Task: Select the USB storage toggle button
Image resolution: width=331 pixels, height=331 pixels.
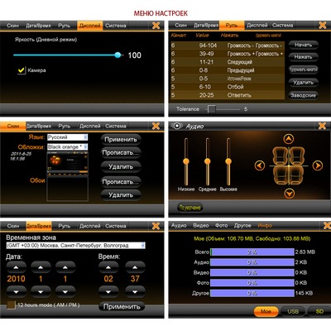Action: click(293, 311)
